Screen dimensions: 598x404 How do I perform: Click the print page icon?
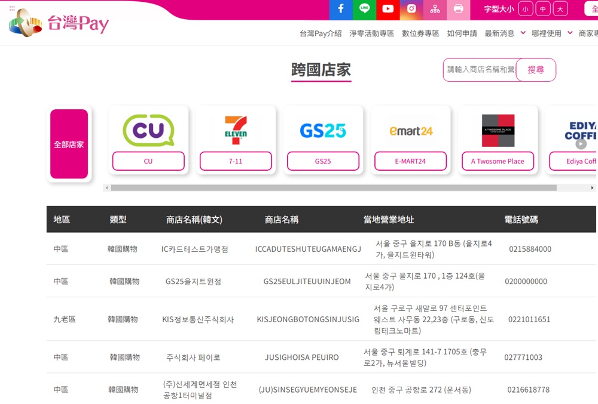click(459, 9)
